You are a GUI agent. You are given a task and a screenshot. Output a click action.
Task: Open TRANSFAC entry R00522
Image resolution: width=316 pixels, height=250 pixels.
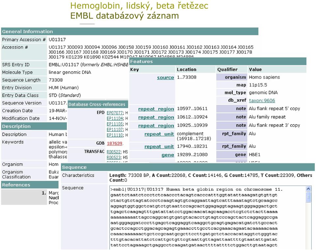point(114,152)
